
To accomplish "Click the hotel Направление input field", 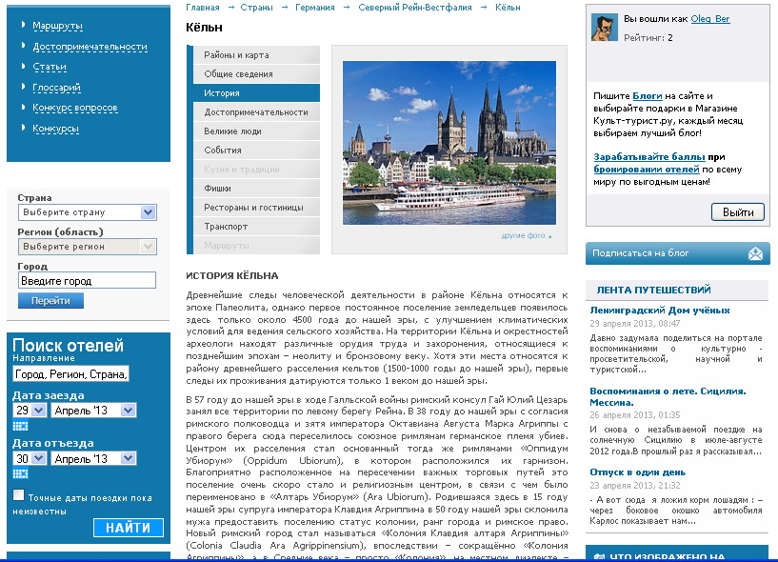I will (x=71, y=374).
